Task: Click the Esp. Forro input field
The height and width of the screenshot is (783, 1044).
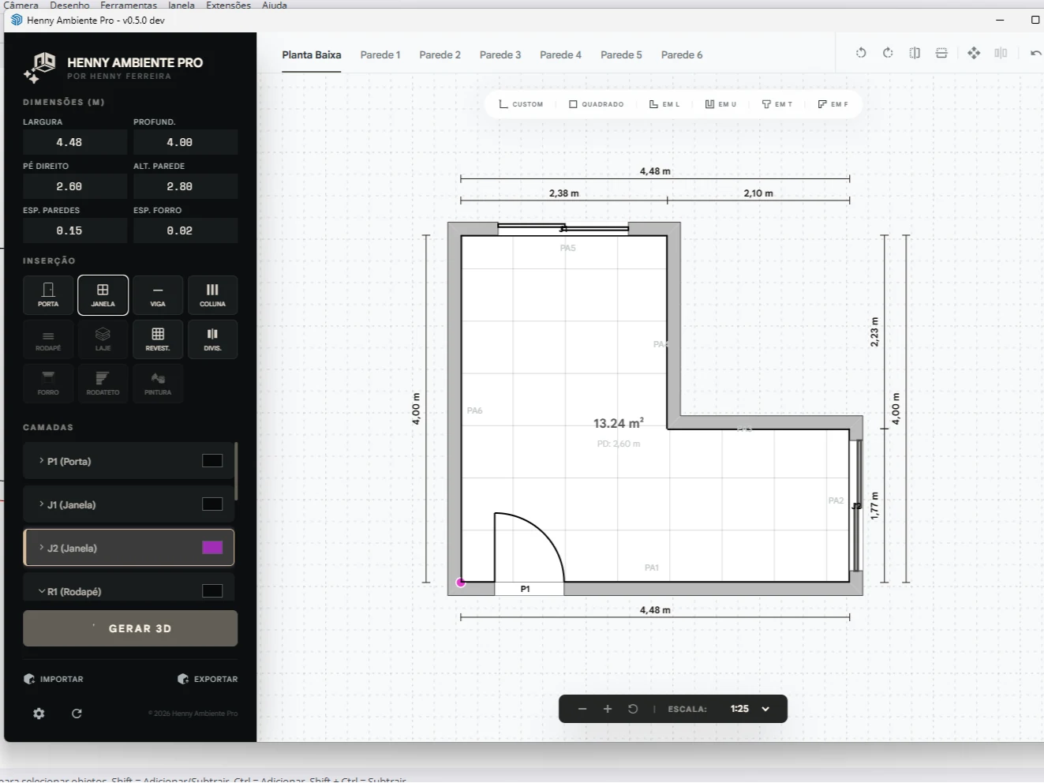Action: pos(185,230)
